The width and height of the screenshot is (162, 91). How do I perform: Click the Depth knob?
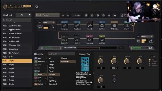point(101,61)
